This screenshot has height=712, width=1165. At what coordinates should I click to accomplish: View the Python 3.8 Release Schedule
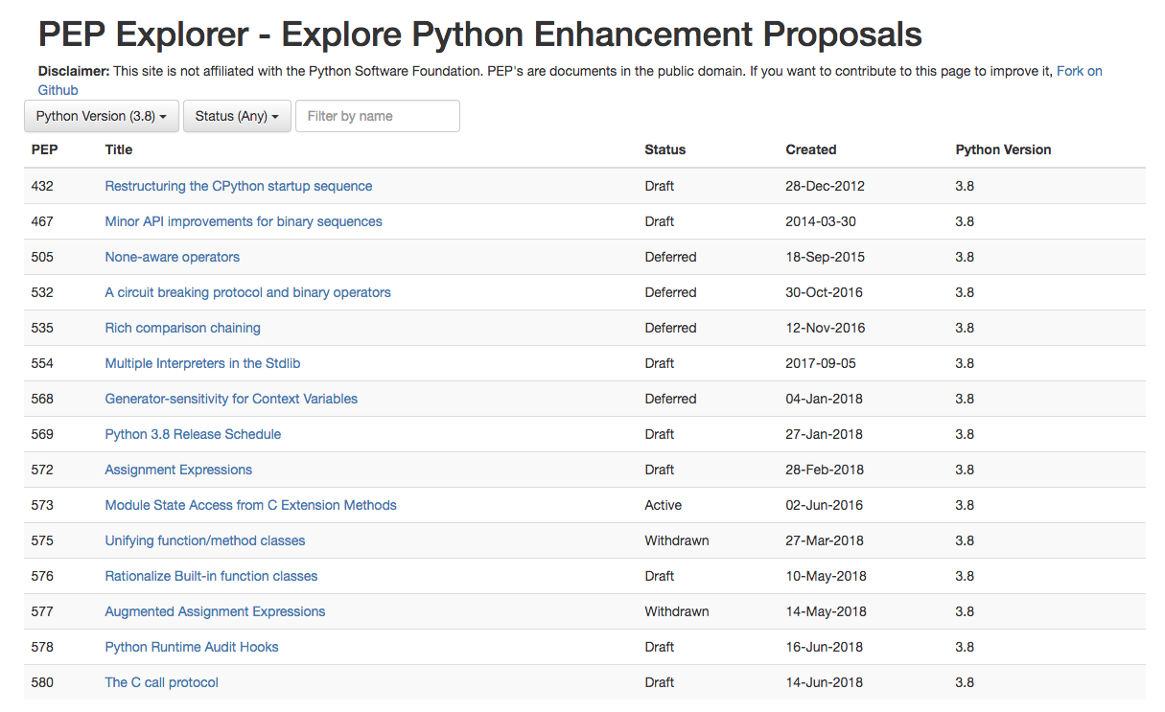pyautogui.click(x=193, y=434)
